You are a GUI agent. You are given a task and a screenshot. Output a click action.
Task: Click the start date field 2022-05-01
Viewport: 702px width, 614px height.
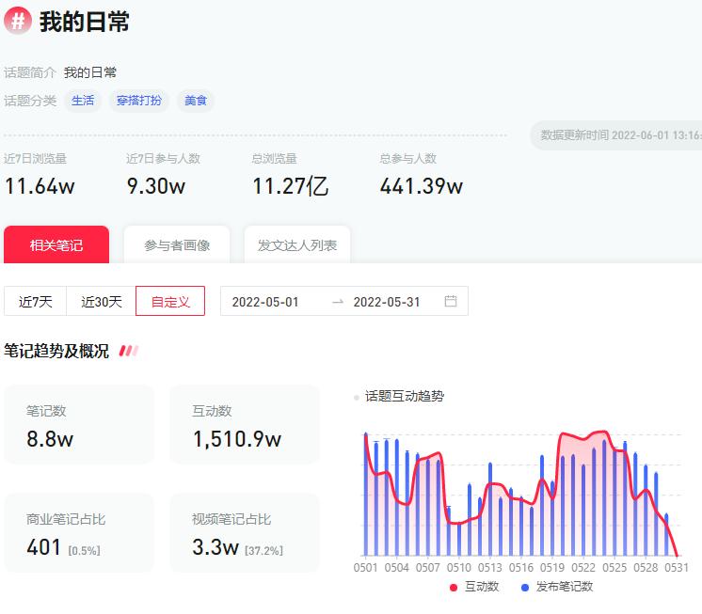(265, 302)
